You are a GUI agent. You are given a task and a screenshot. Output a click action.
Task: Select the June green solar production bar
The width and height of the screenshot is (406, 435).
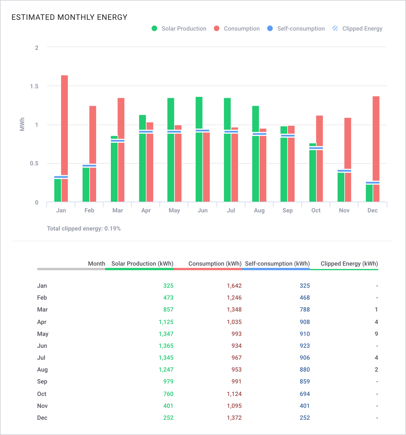[199, 113]
